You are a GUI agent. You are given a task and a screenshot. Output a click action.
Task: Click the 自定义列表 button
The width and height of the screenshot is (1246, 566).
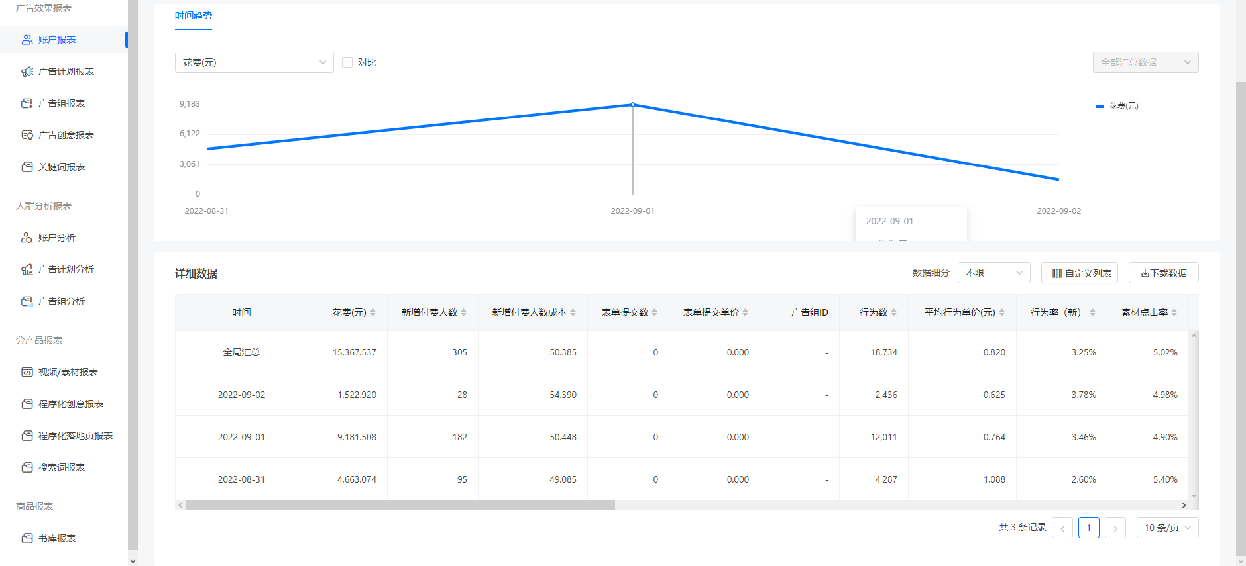(1080, 273)
